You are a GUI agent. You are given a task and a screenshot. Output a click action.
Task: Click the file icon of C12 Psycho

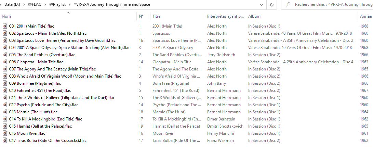[4, 104]
